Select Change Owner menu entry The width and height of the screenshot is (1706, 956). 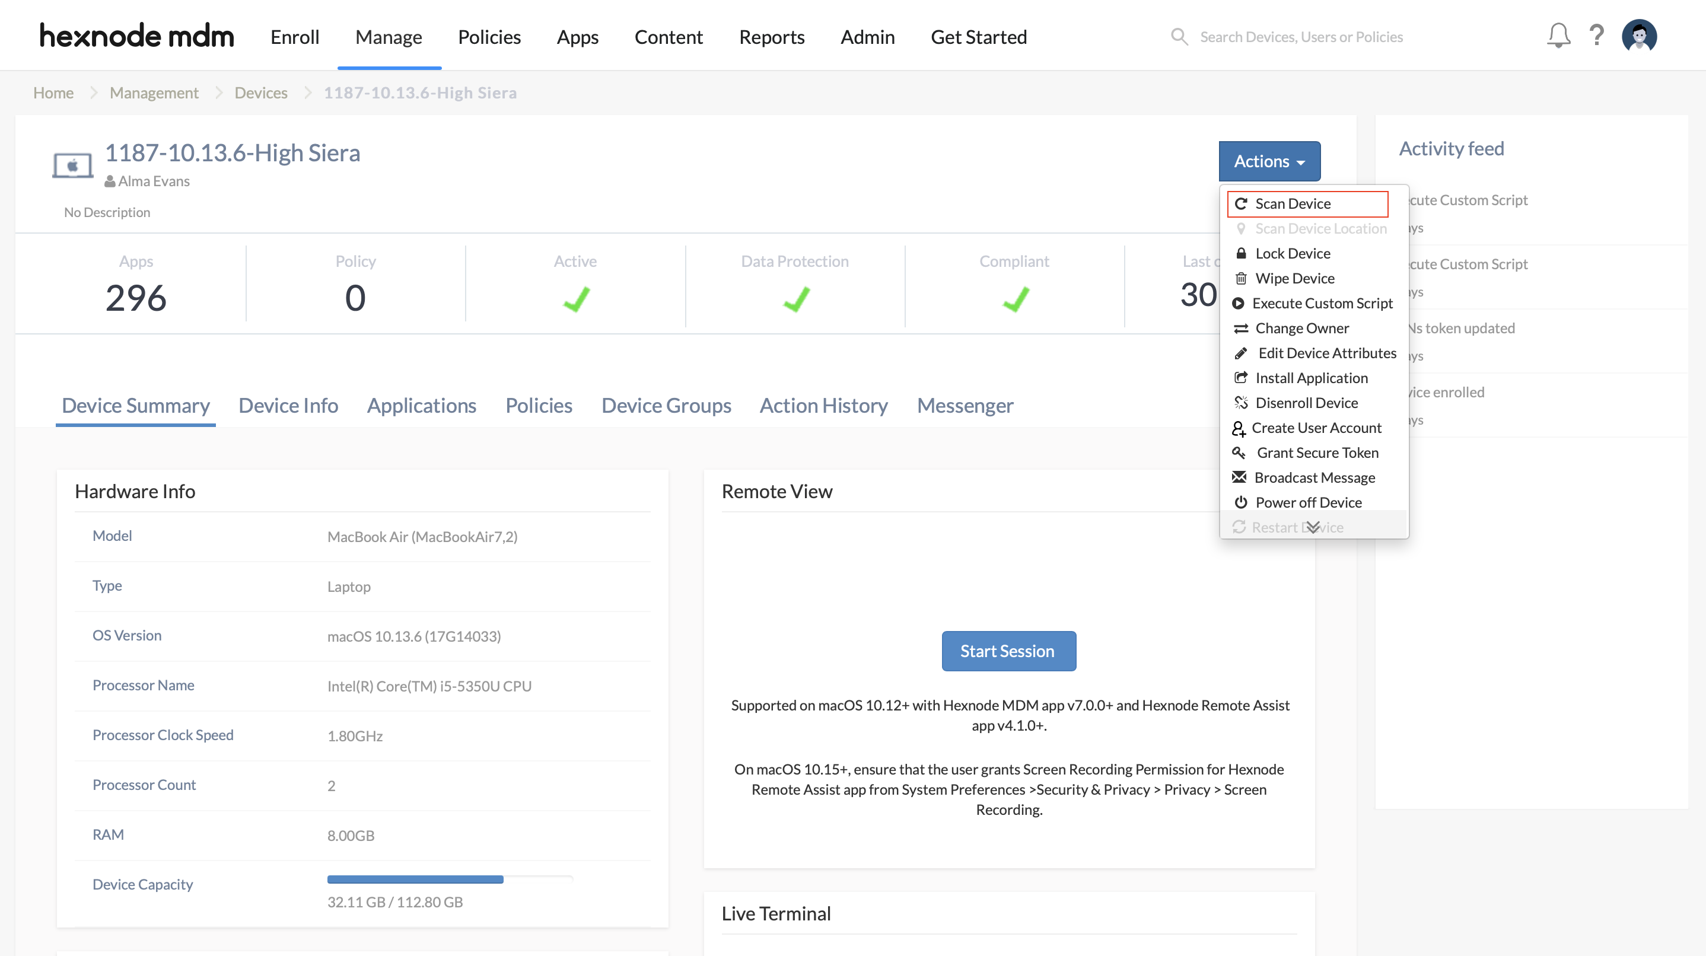(1302, 329)
